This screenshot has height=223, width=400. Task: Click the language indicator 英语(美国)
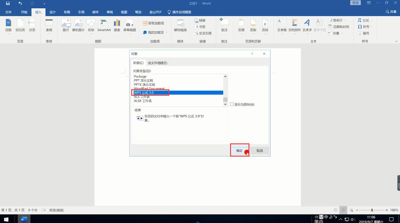coord(56,210)
